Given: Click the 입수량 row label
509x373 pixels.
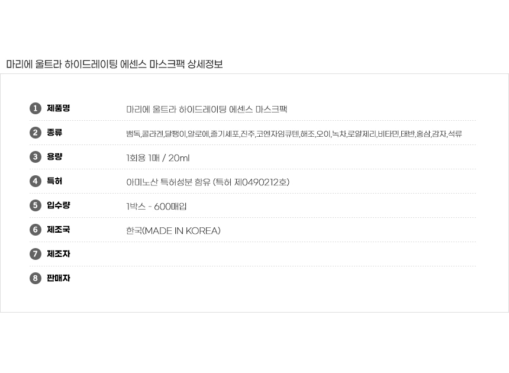Looking at the screenshot, I should pos(58,205).
